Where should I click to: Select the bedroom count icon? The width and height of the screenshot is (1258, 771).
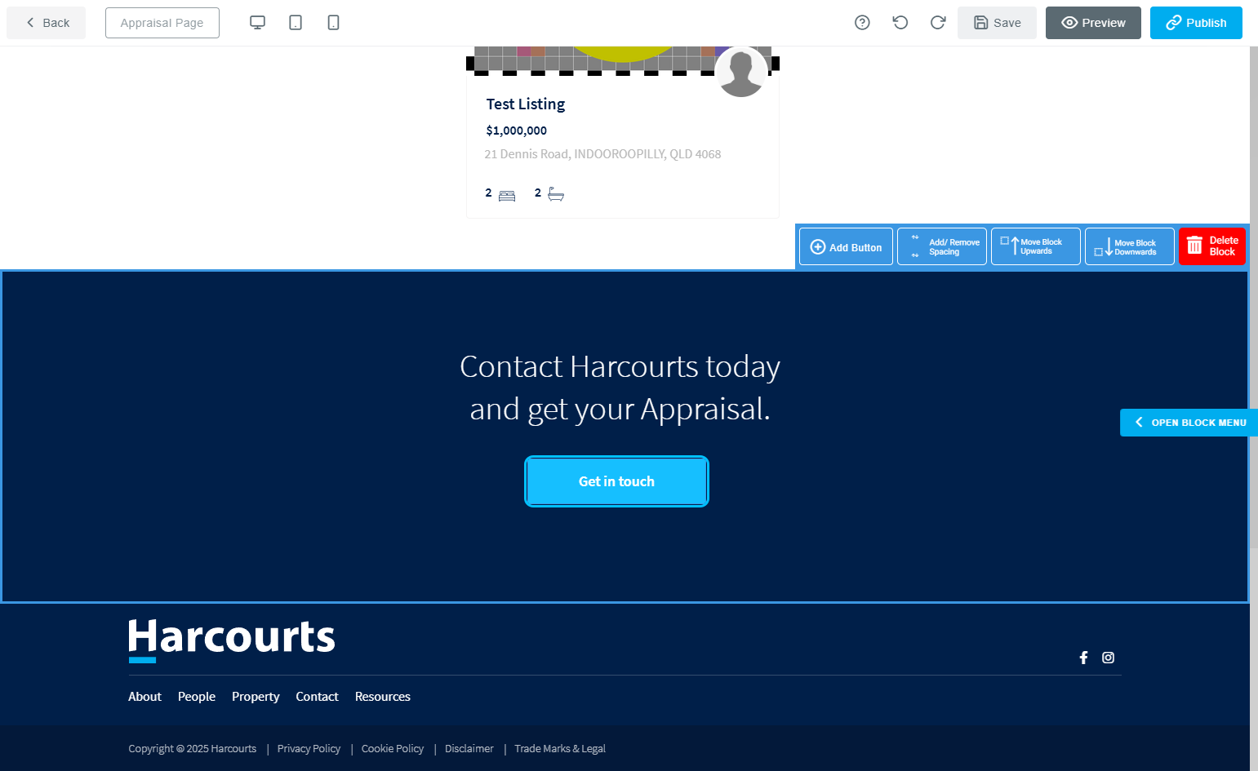point(507,195)
